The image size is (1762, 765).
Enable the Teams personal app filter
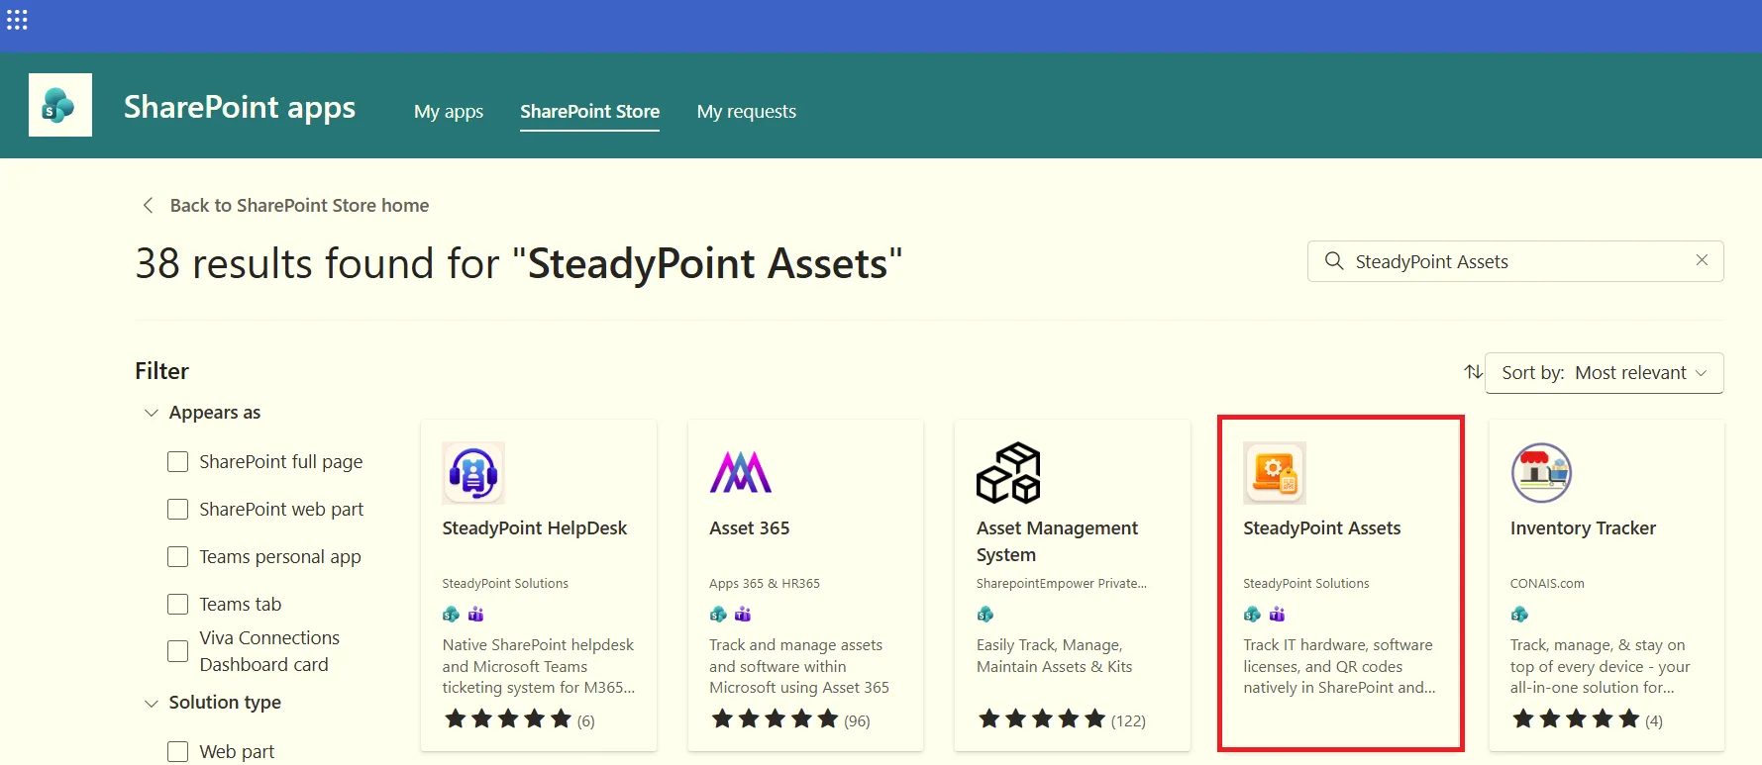coord(178,557)
